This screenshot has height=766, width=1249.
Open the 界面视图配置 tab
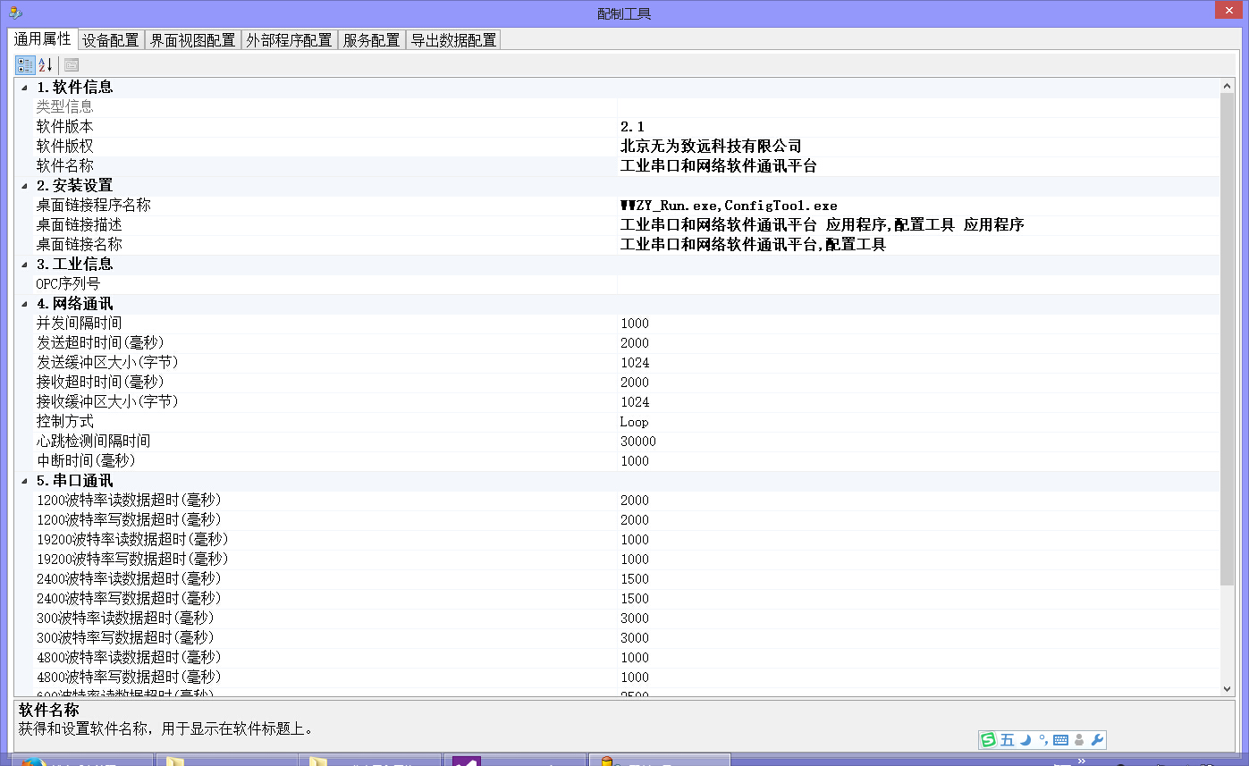193,40
